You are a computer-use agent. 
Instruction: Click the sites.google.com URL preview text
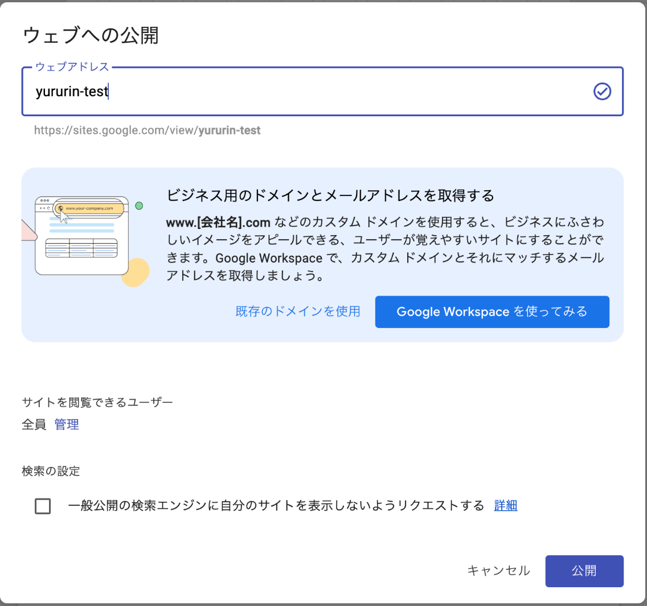[x=147, y=130]
